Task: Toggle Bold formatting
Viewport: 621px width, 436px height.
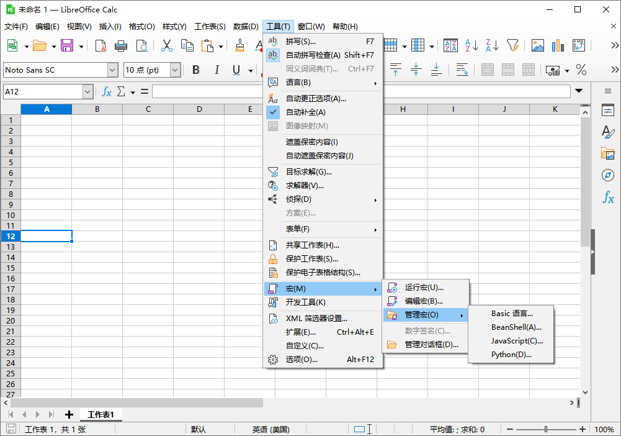Action: (x=195, y=70)
